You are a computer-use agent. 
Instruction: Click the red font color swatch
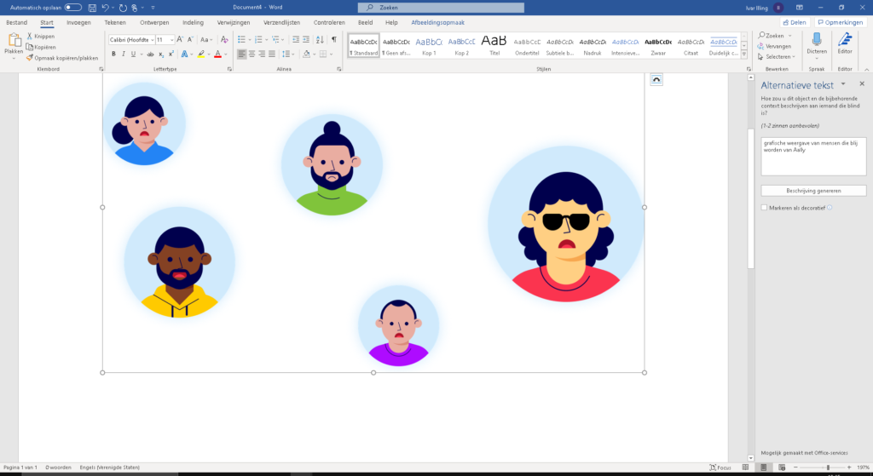217,54
